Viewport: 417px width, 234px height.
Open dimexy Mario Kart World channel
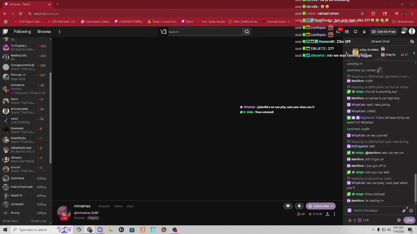[25, 159]
